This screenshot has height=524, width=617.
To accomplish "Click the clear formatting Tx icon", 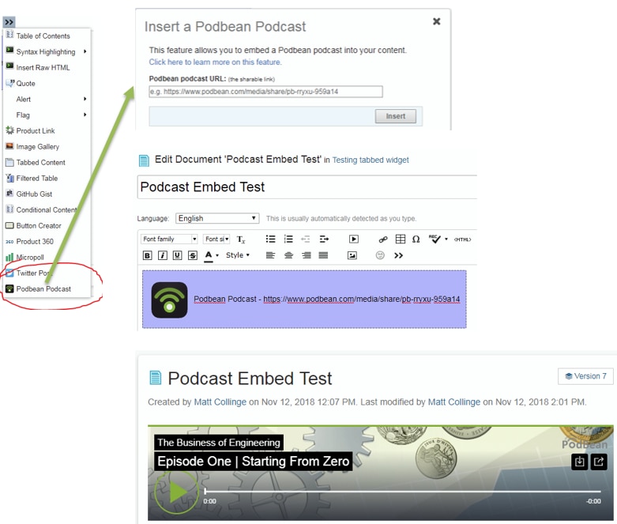I will point(241,239).
